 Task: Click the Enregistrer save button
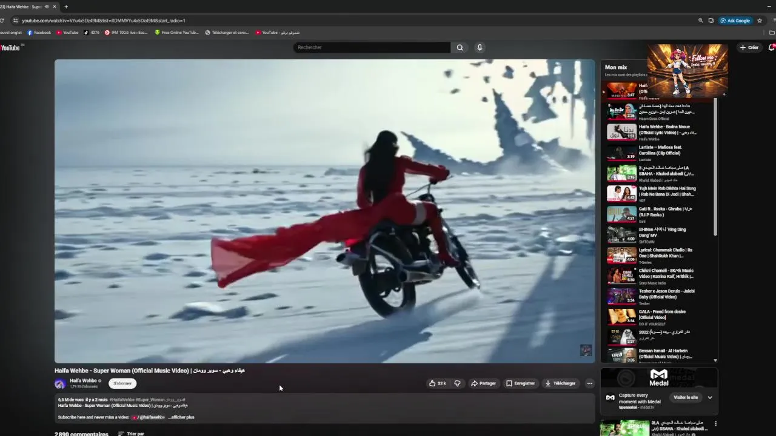click(x=521, y=383)
